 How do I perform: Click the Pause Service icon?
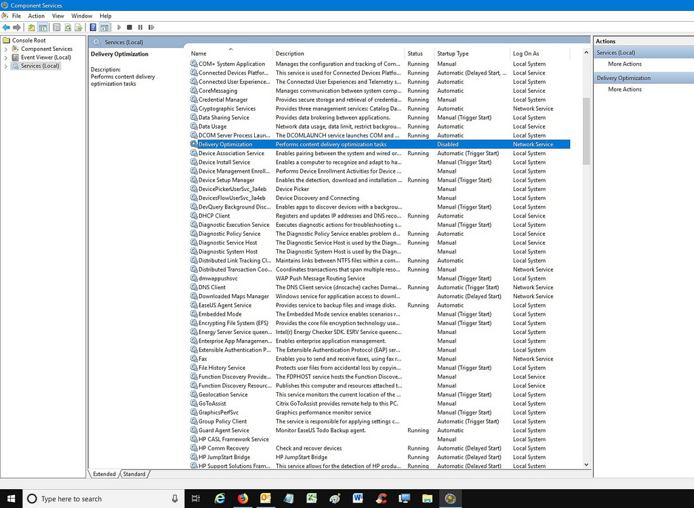click(140, 28)
